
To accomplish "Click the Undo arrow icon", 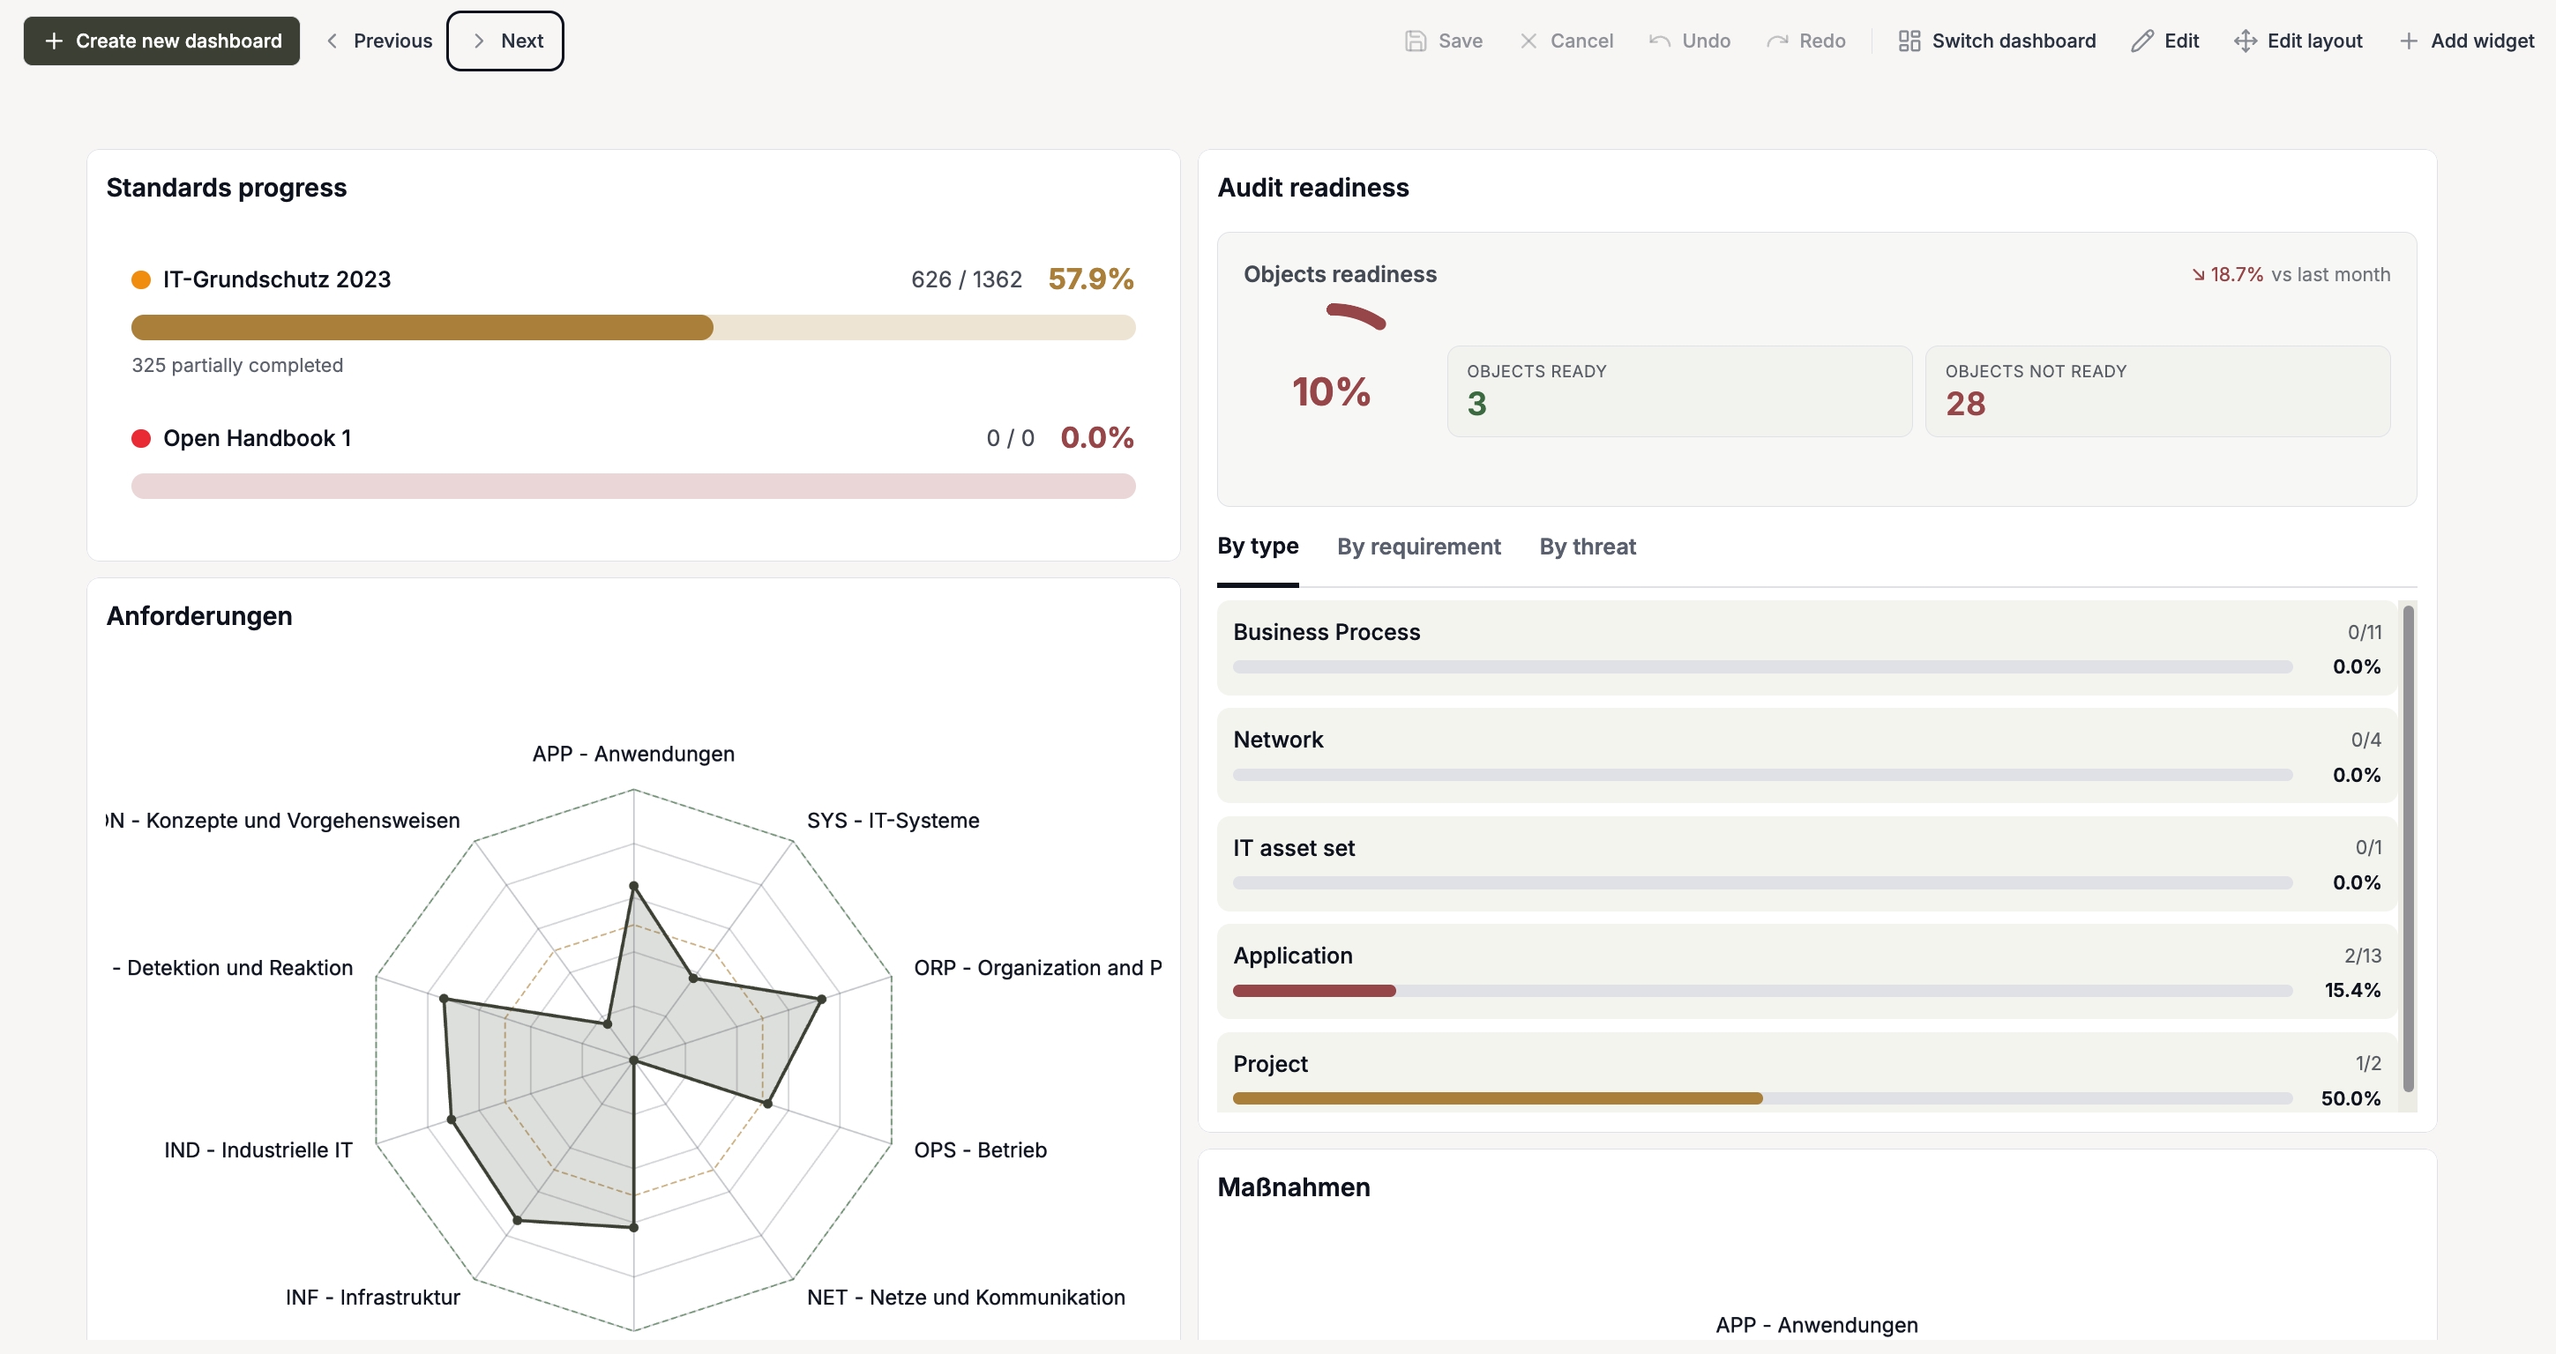I will point(1659,41).
